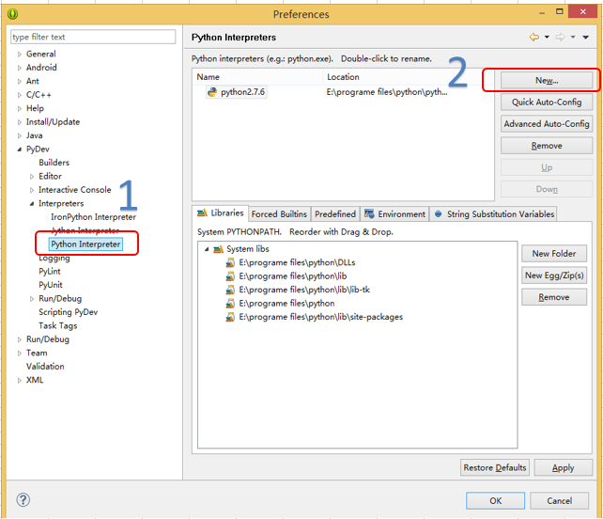Open back history dropdown arrow
This screenshot has width=603, height=519.
547,38
